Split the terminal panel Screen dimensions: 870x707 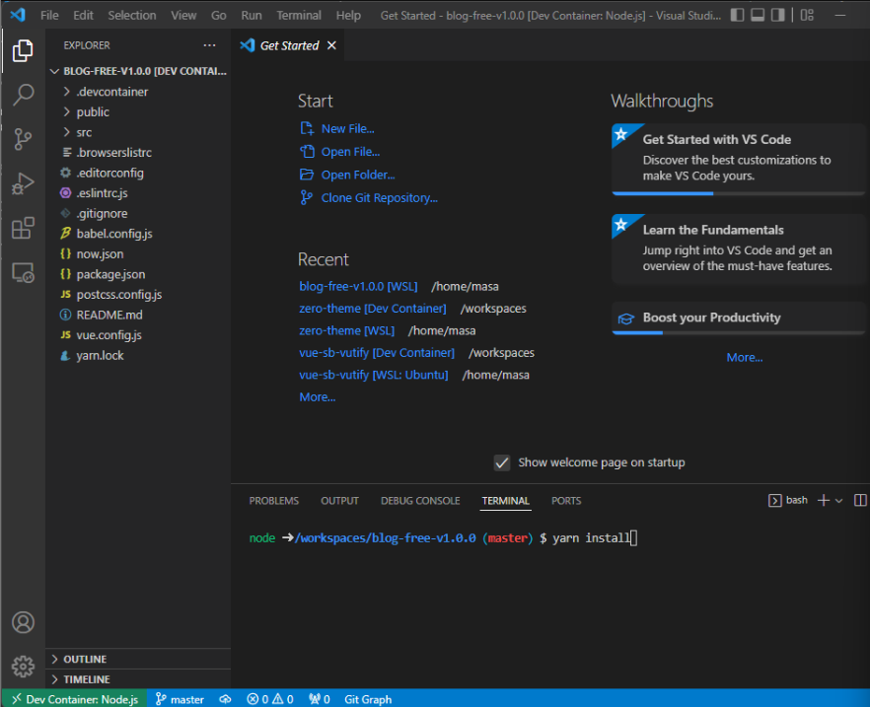click(860, 500)
